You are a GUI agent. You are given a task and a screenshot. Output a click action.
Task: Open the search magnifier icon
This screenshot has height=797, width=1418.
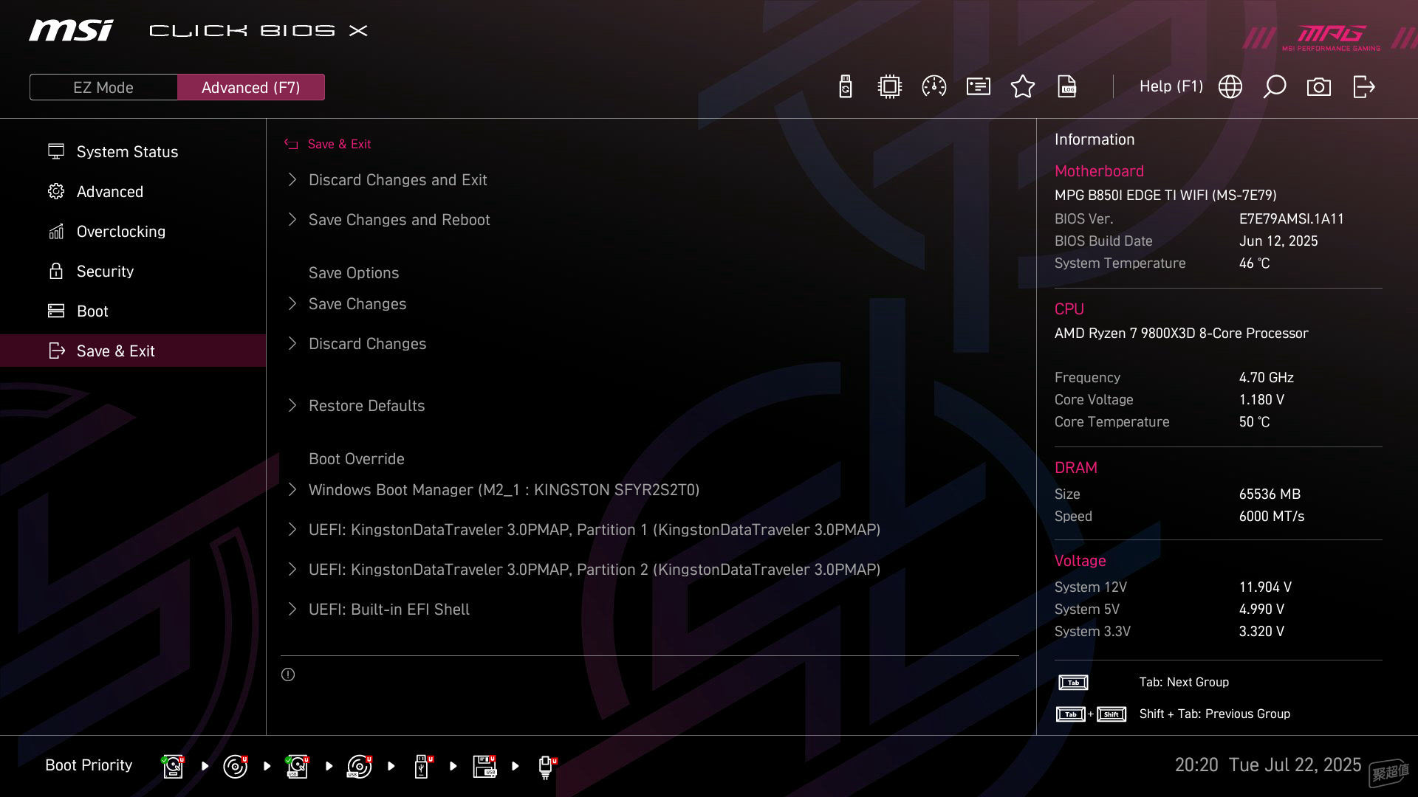tap(1275, 87)
